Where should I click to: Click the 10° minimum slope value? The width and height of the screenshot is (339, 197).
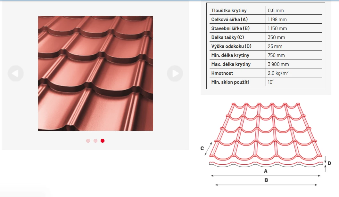click(x=271, y=82)
